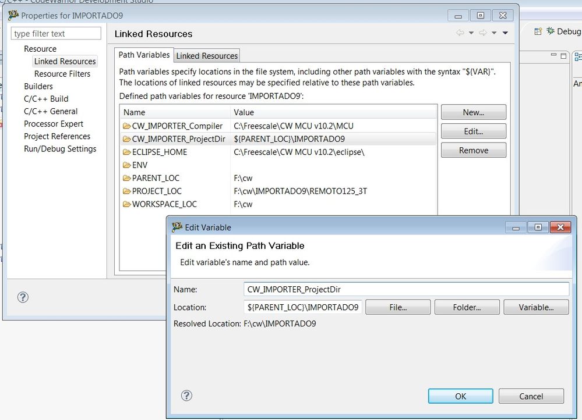Maximize the Properties for IMPORTADO9 window
This screenshot has width=582, height=420.
(x=480, y=16)
